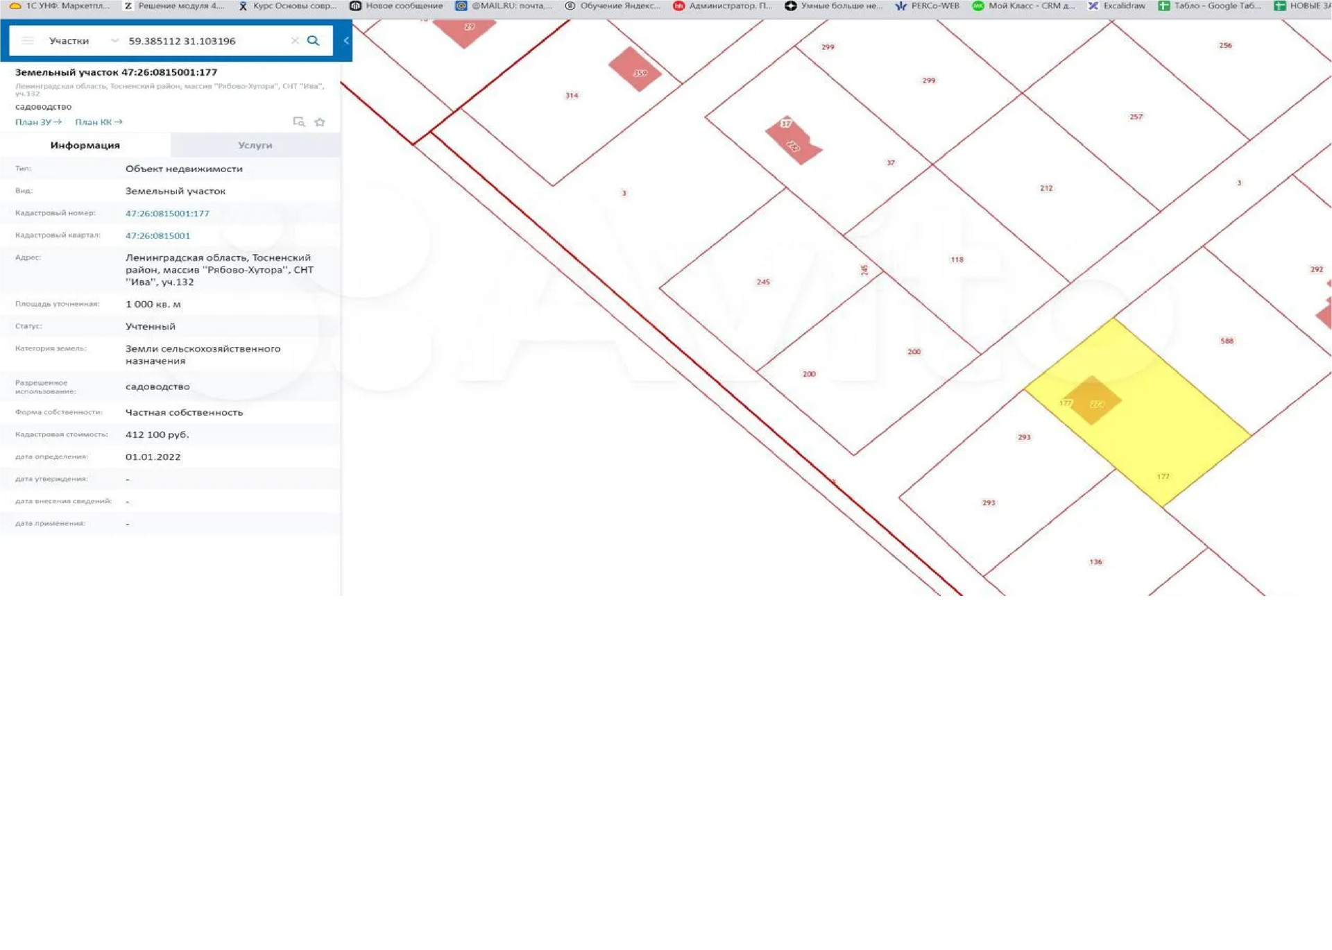Open cadastral number 47:26:0815001:177 link
The image size is (1332, 950).
tap(167, 214)
